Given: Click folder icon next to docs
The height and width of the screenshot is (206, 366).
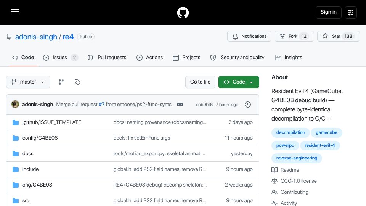Looking at the screenshot, I should [16, 153].
